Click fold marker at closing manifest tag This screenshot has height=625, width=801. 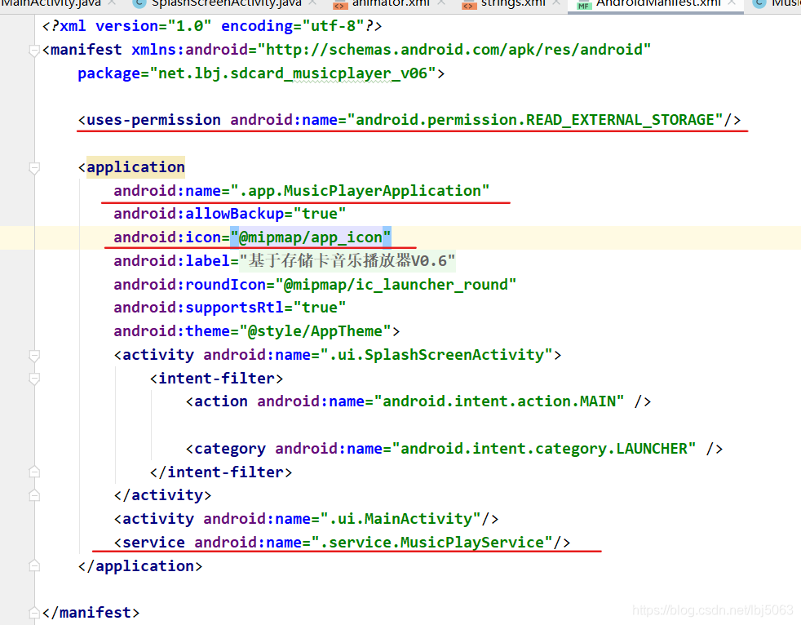coord(34,612)
